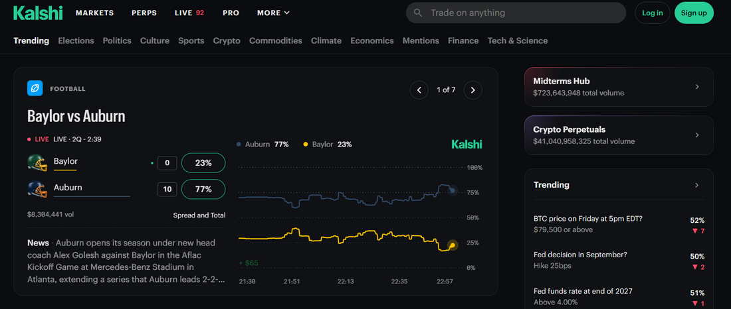Viewport: 731px width, 309px height.
Task: Click the search magnifier icon
Action: pyautogui.click(x=418, y=13)
